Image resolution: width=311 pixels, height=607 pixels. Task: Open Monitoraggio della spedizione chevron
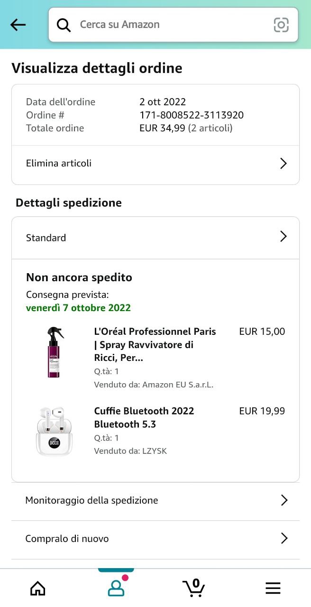pyautogui.click(x=284, y=500)
